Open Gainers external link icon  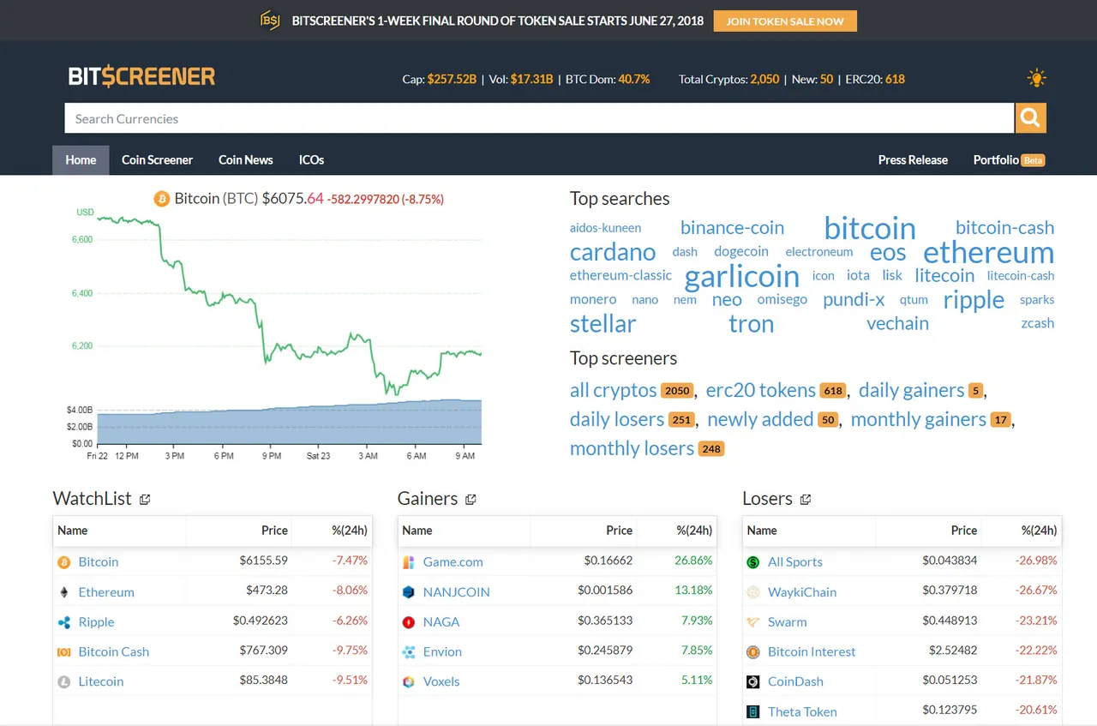[471, 499]
